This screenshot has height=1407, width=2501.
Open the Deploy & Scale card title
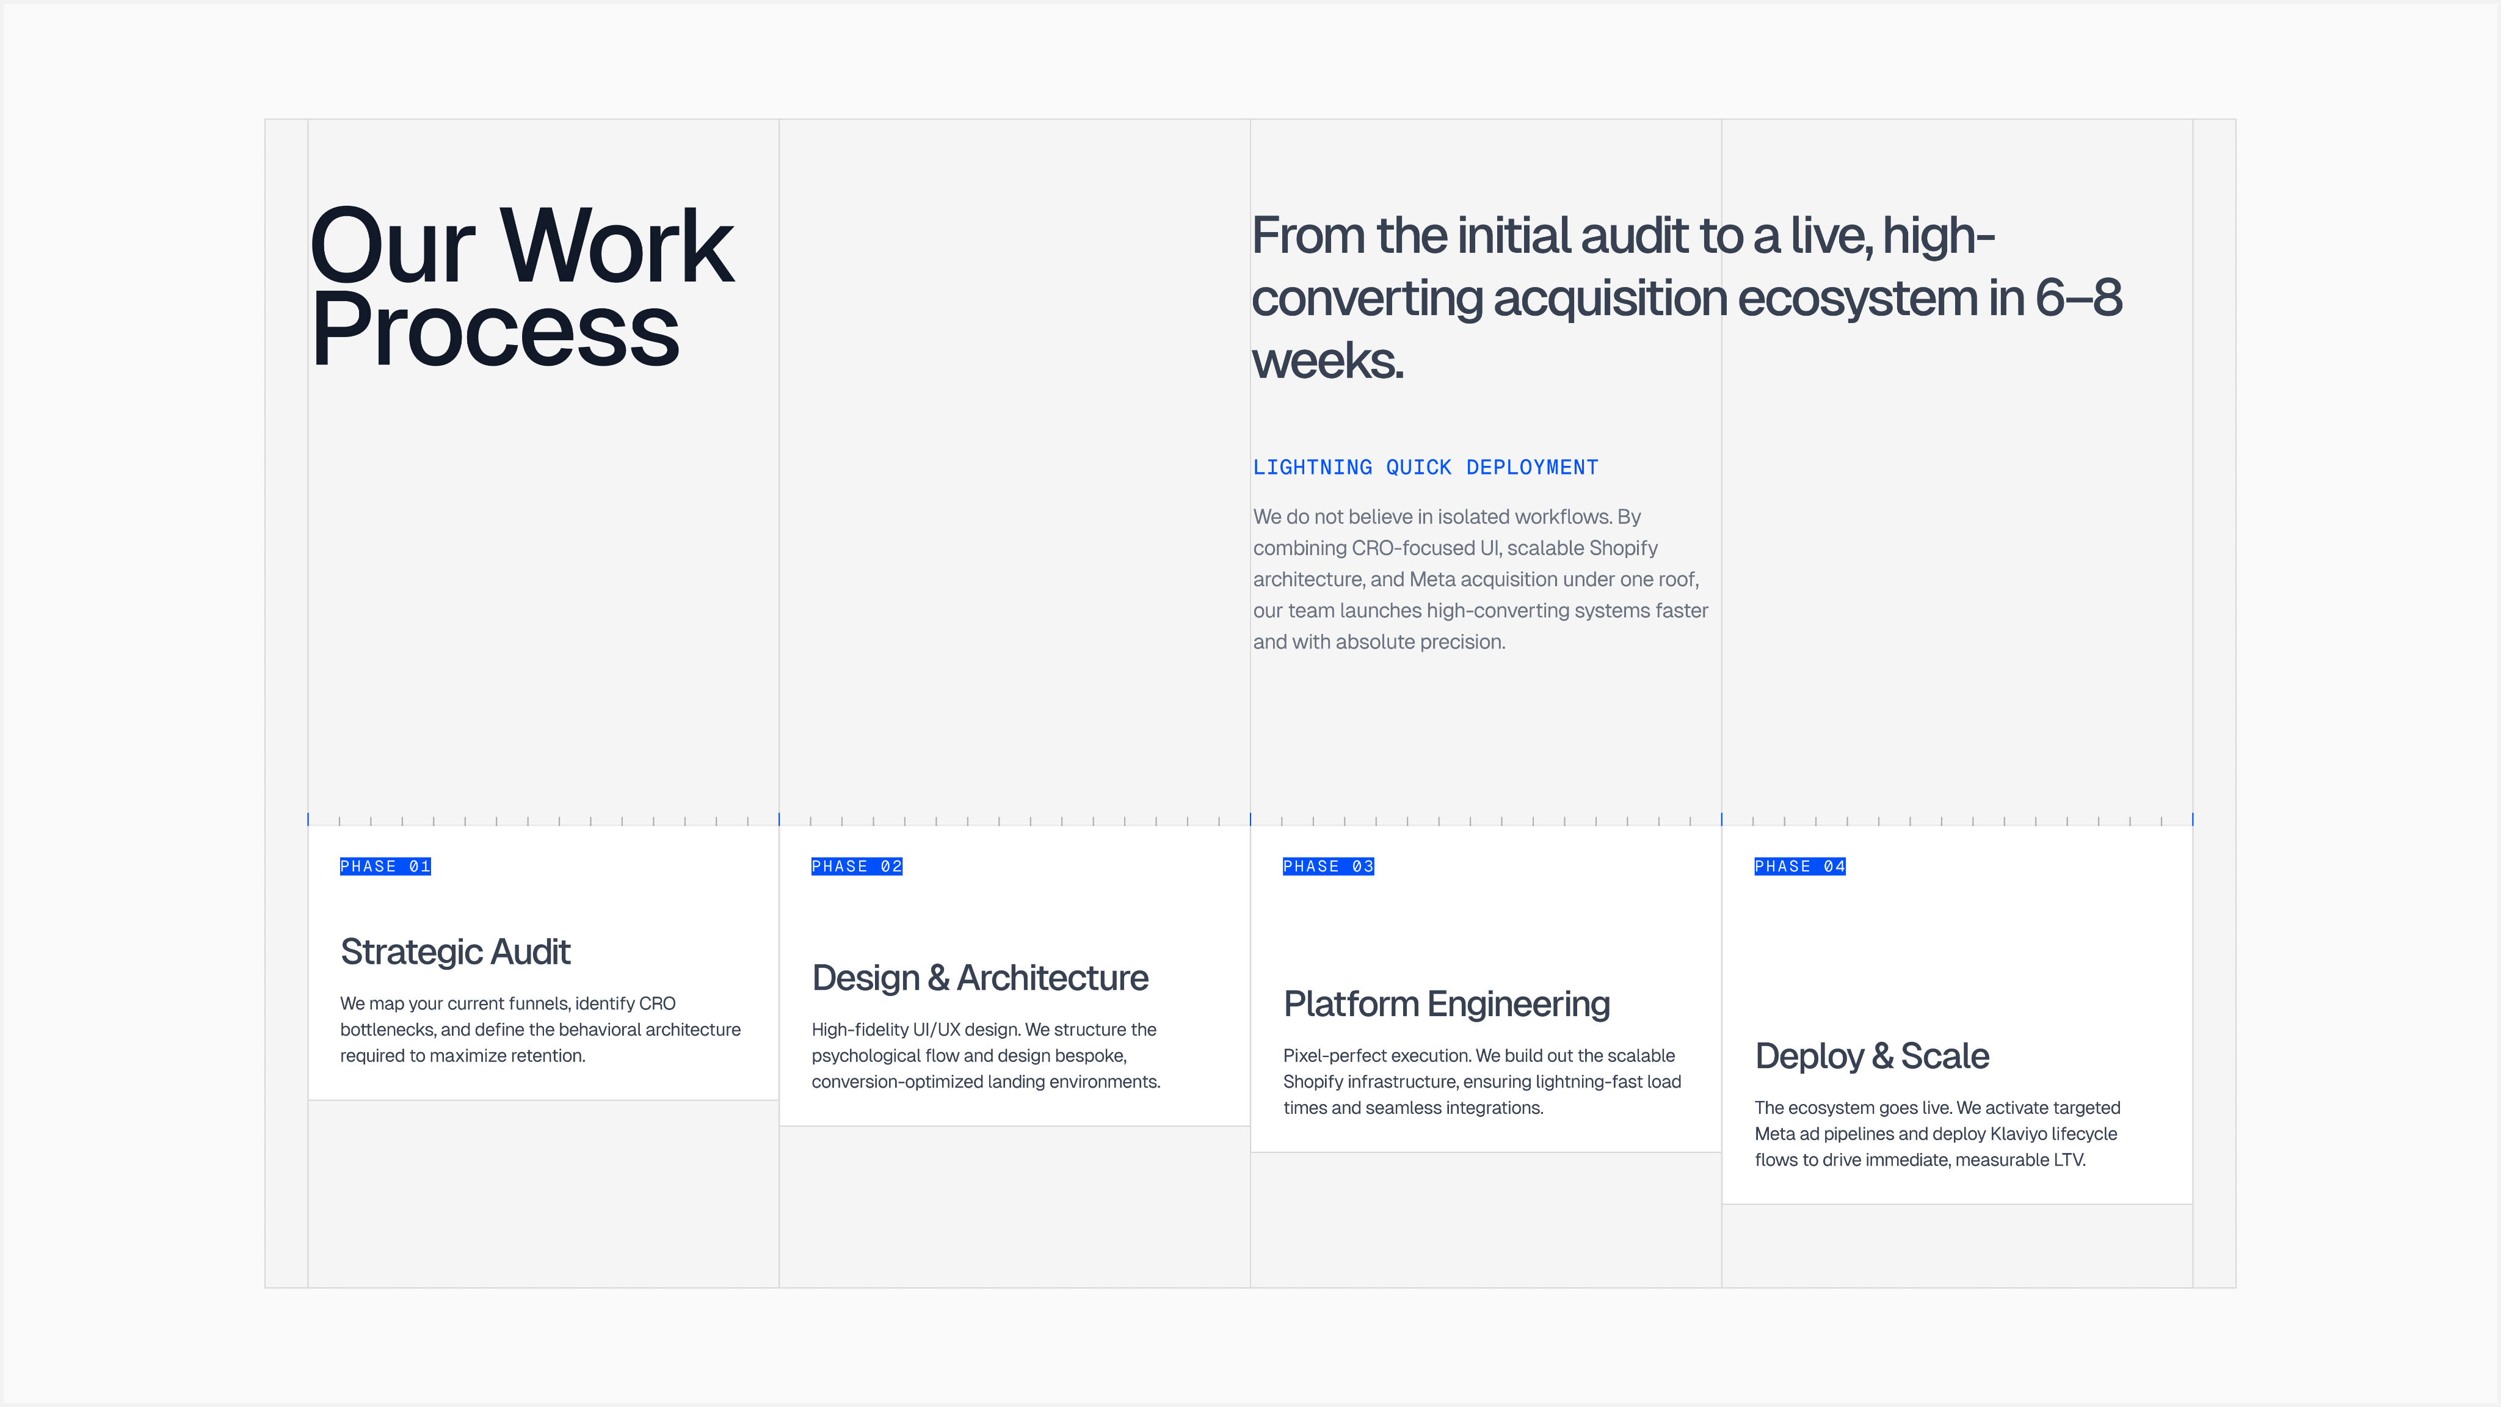[1871, 1056]
